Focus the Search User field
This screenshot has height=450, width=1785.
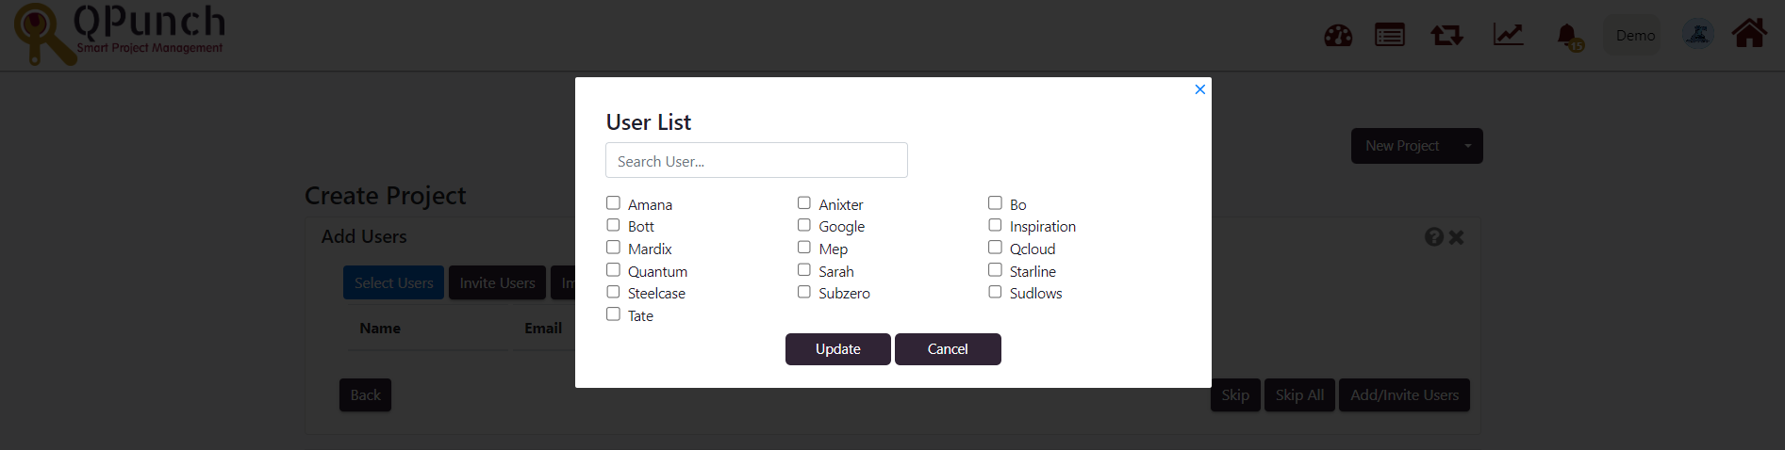pyautogui.click(x=756, y=160)
